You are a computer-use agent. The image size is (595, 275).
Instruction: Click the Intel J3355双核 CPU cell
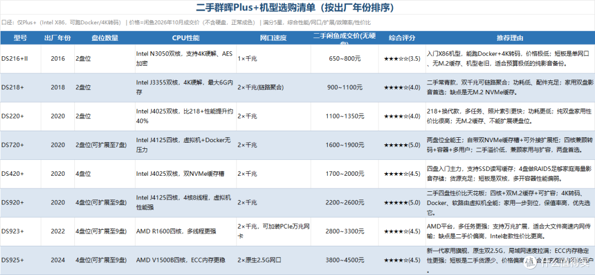pos(186,88)
